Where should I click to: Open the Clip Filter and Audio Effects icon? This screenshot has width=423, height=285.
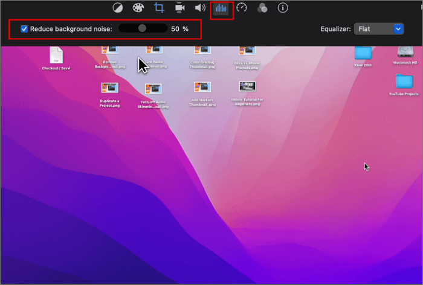pyautogui.click(x=262, y=8)
